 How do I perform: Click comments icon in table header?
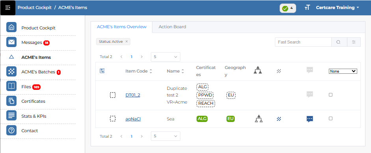click(310, 70)
